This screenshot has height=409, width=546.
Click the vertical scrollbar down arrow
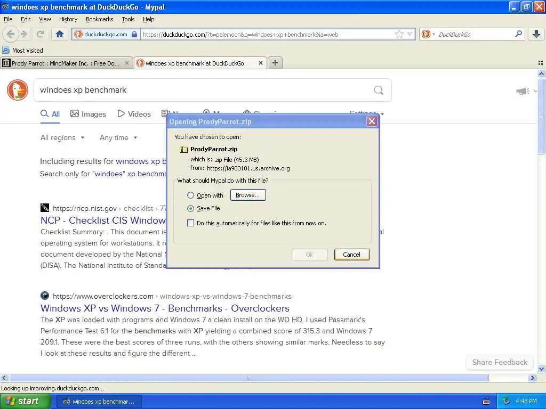(x=541, y=369)
